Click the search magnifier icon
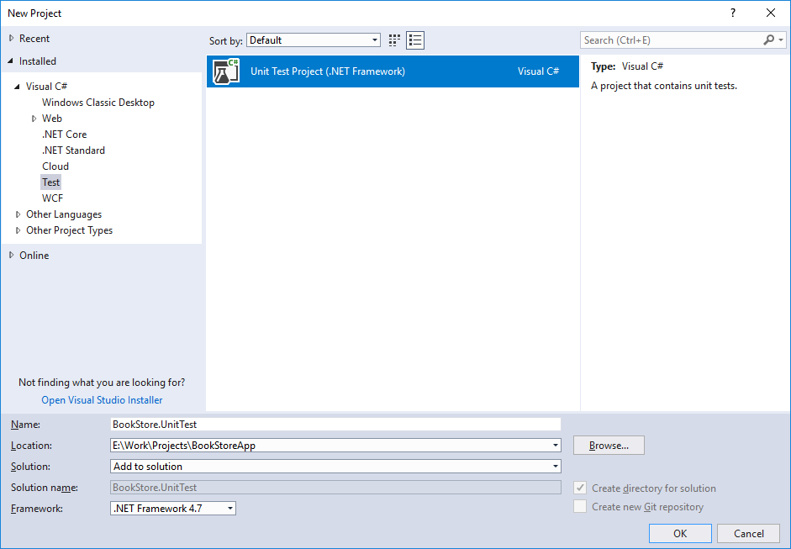Viewport: 791px width, 549px height. tap(768, 40)
